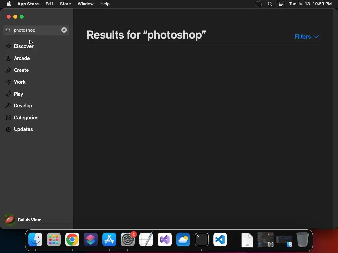Open the RTF document in the Dock
338x253 pixels.
pyautogui.click(x=247, y=240)
